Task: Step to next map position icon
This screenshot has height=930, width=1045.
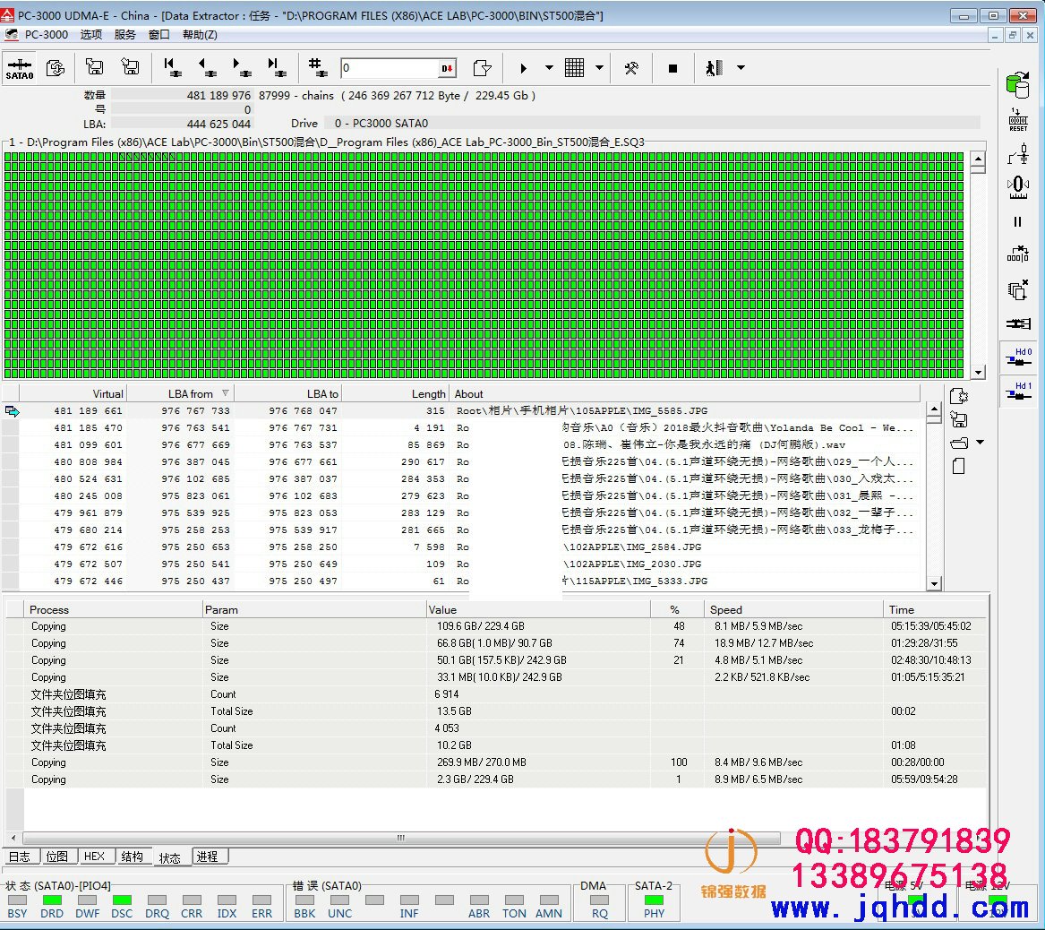Action: [x=242, y=67]
